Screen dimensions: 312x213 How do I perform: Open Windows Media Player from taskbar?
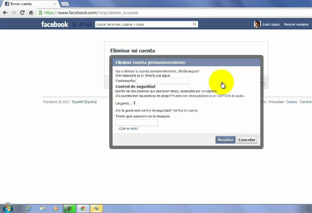click(x=56, y=208)
